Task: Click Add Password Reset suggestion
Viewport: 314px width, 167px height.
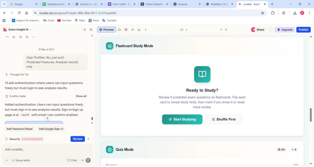Action: (19, 129)
